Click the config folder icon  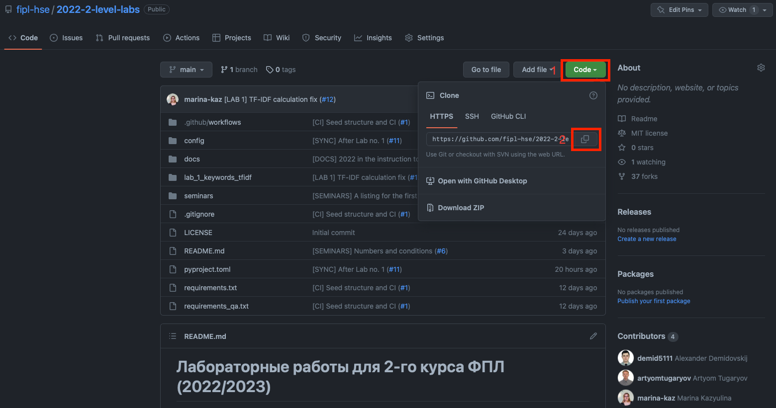pos(173,141)
